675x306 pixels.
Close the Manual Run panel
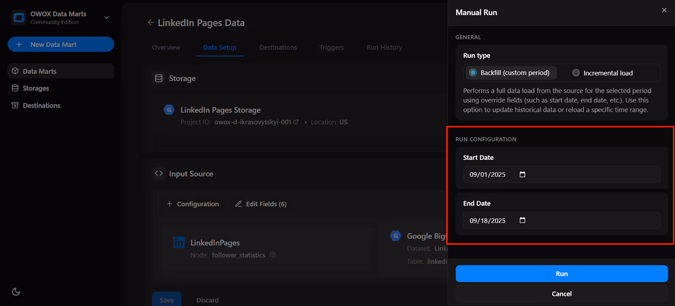click(664, 10)
